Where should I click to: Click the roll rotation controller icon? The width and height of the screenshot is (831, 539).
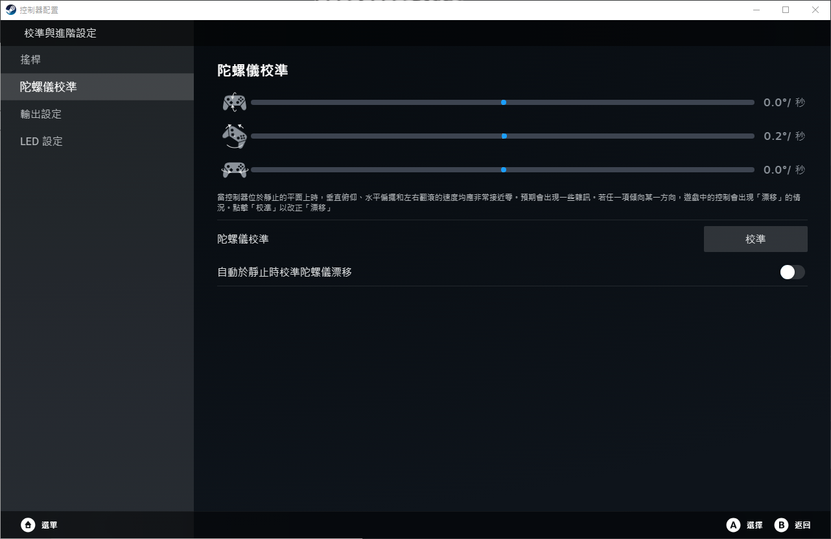point(234,170)
